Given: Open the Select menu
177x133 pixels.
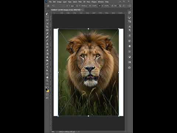Looking at the screenshot, I should click(75, 2).
